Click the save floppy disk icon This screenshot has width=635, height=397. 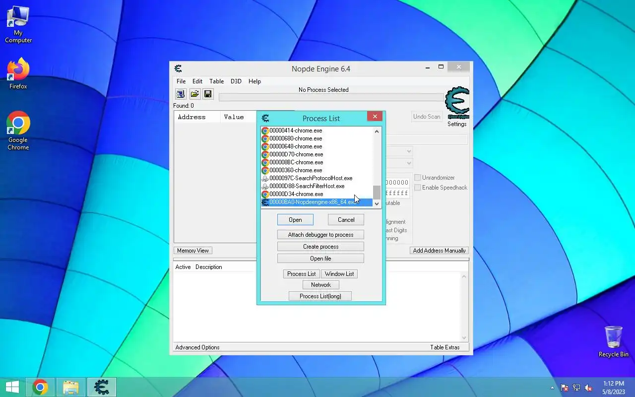click(208, 94)
